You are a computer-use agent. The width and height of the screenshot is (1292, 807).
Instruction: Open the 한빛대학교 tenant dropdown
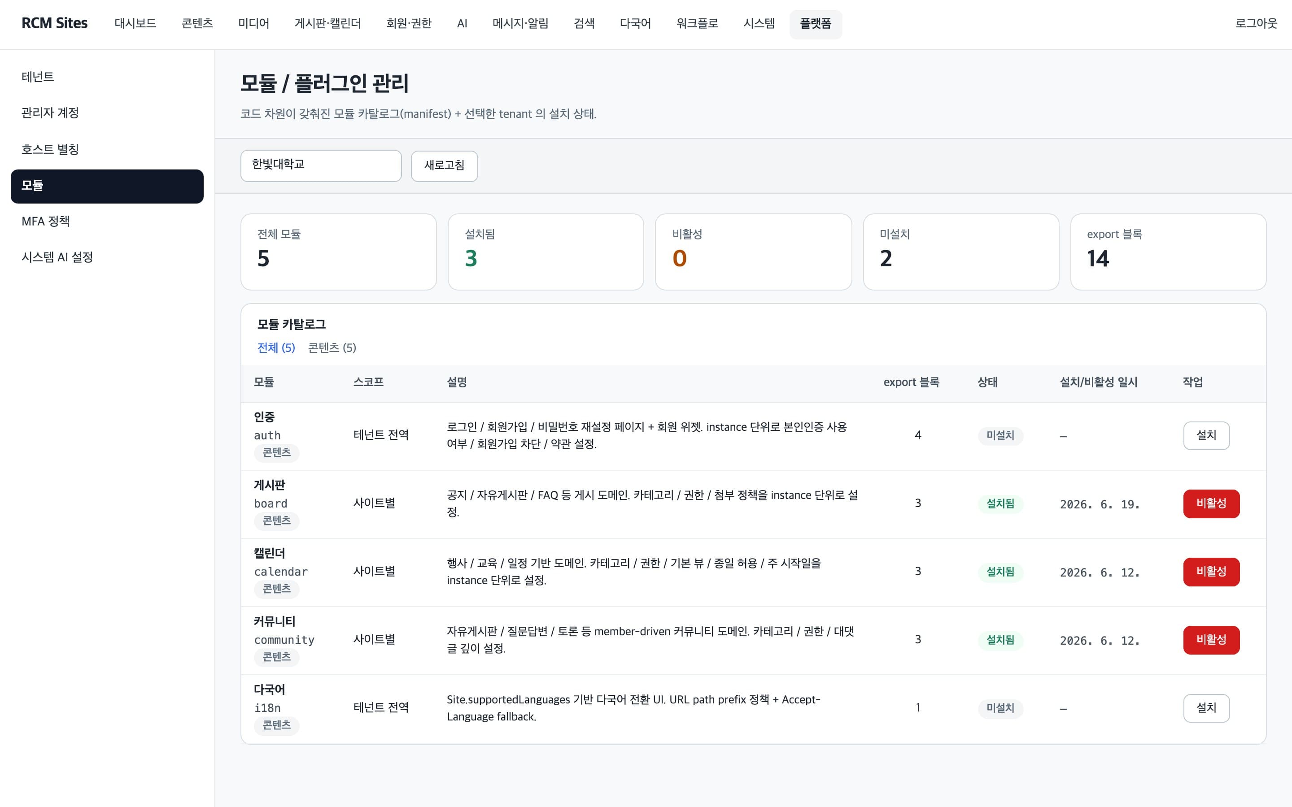pos(321,165)
